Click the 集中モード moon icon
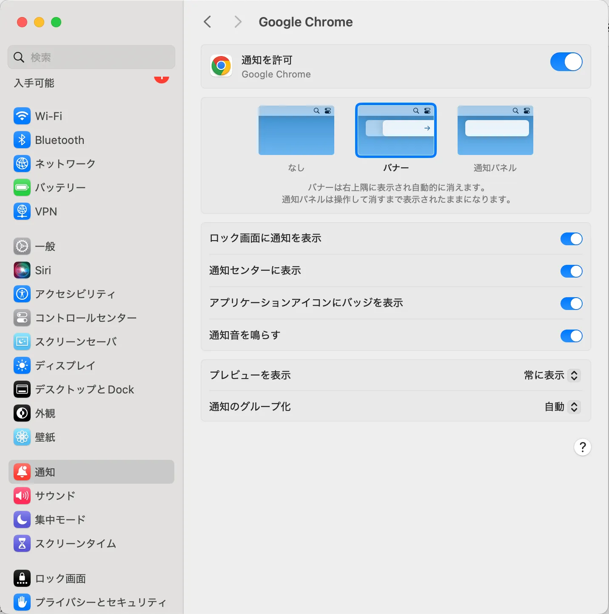609x614 pixels. tap(22, 519)
